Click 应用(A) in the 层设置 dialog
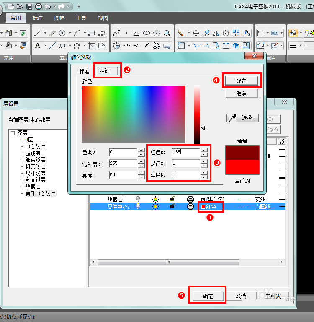The width and height of the screenshot is (314, 322). pos(273,296)
